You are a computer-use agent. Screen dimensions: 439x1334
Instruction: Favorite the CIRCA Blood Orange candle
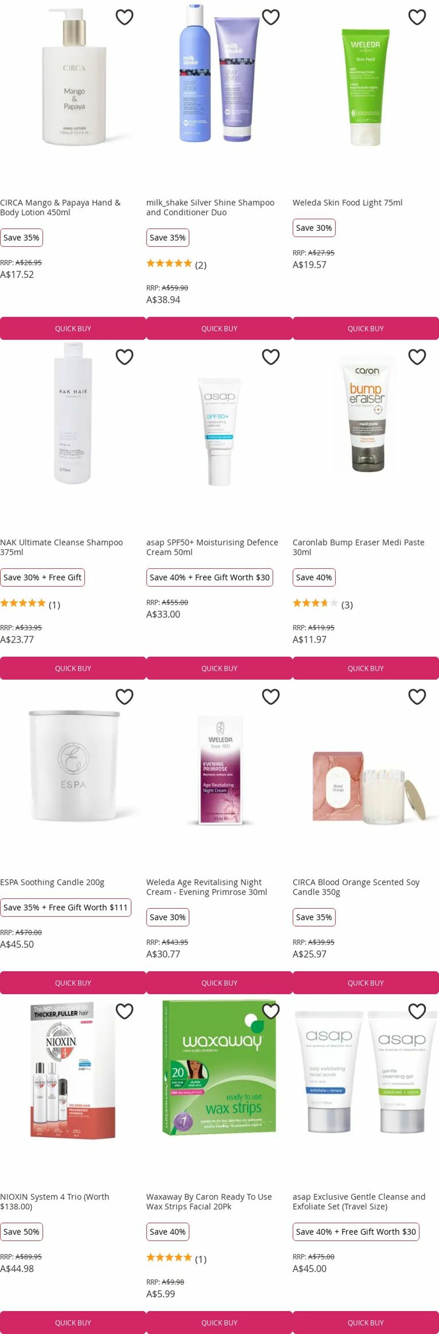point(417,696)
